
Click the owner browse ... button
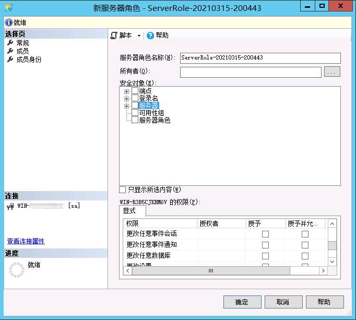click(332, 72)
